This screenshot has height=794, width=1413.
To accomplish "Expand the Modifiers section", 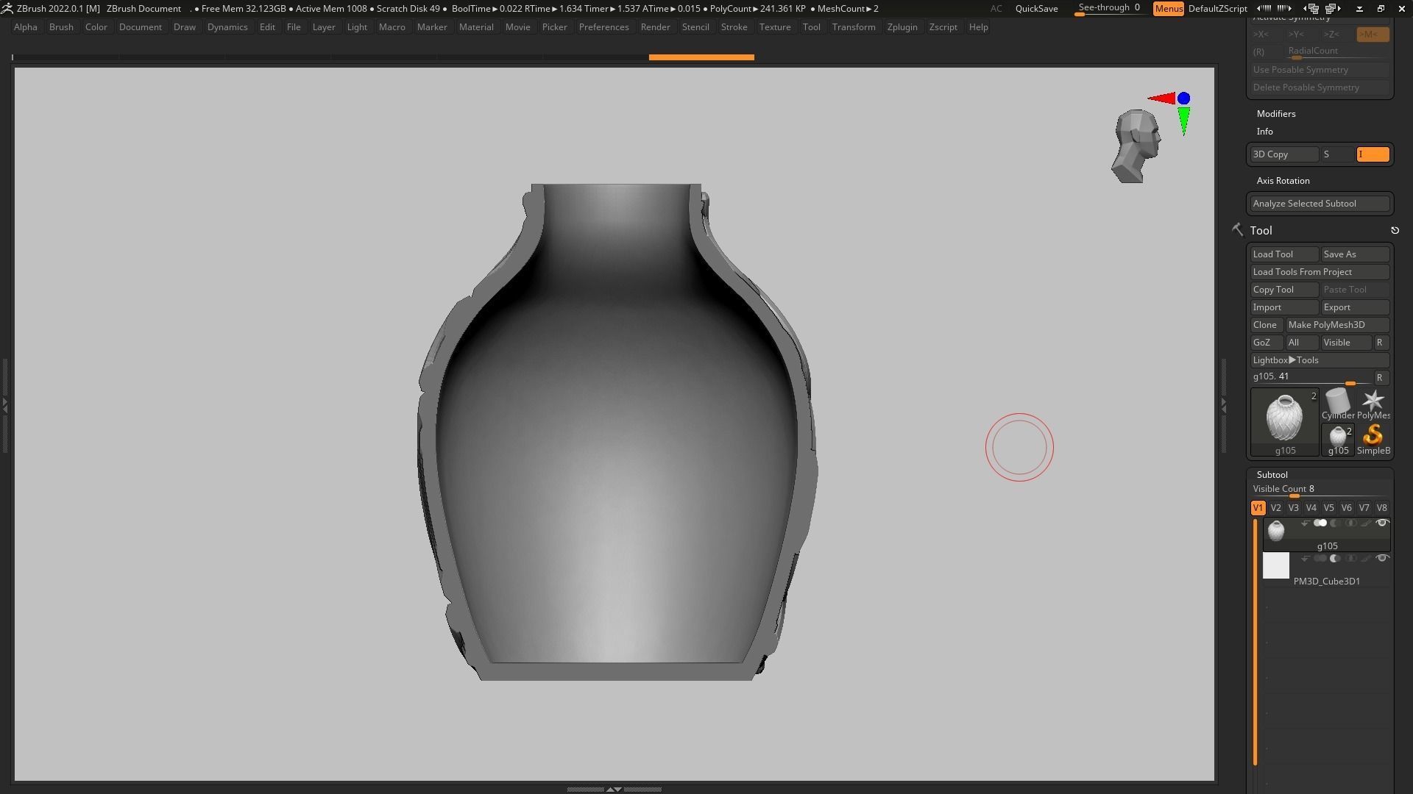I will pos(1275,114).
